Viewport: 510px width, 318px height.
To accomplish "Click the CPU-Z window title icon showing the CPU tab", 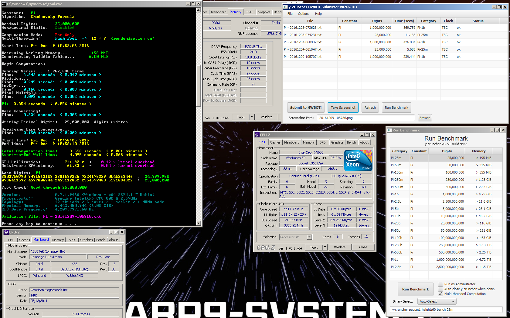I will pyautogui.click(x=257, y=135).
